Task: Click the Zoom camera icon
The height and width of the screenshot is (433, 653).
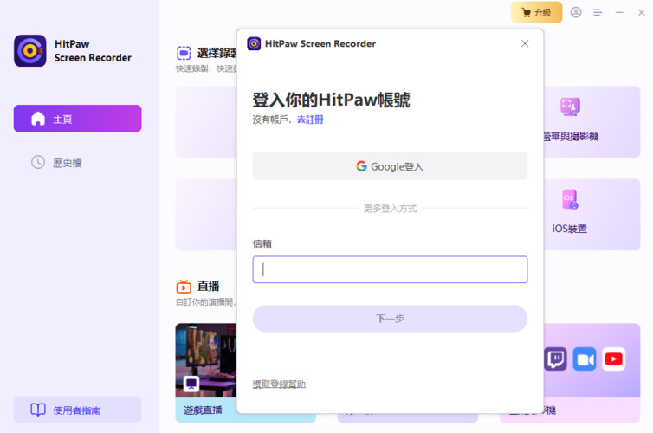Action: (585, 359)
